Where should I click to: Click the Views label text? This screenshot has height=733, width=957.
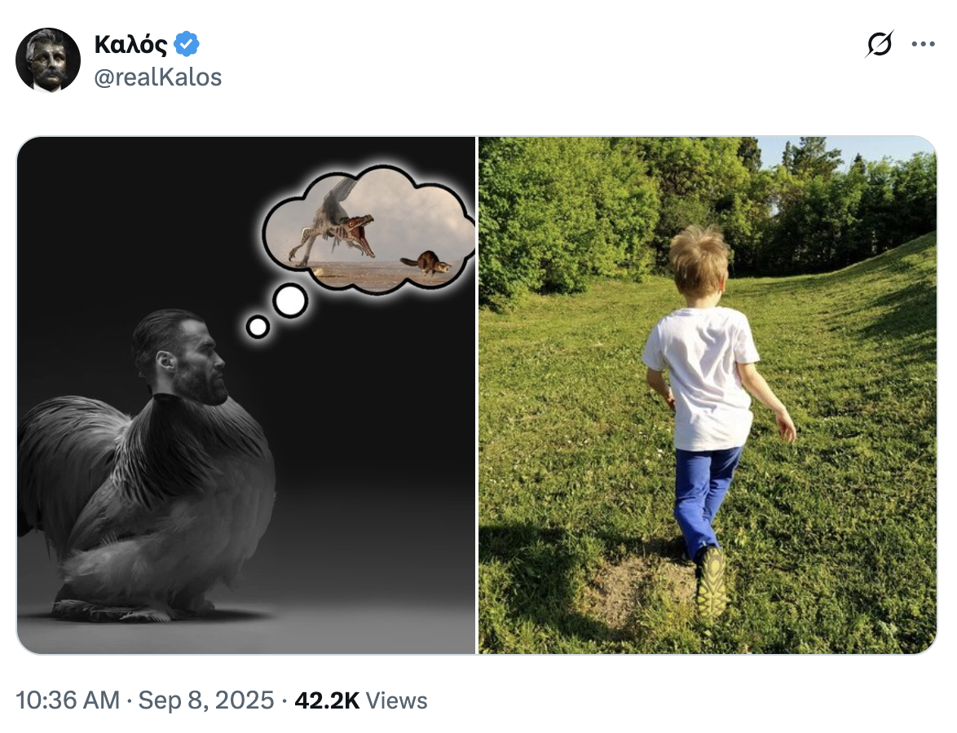[x=396, y=700]
